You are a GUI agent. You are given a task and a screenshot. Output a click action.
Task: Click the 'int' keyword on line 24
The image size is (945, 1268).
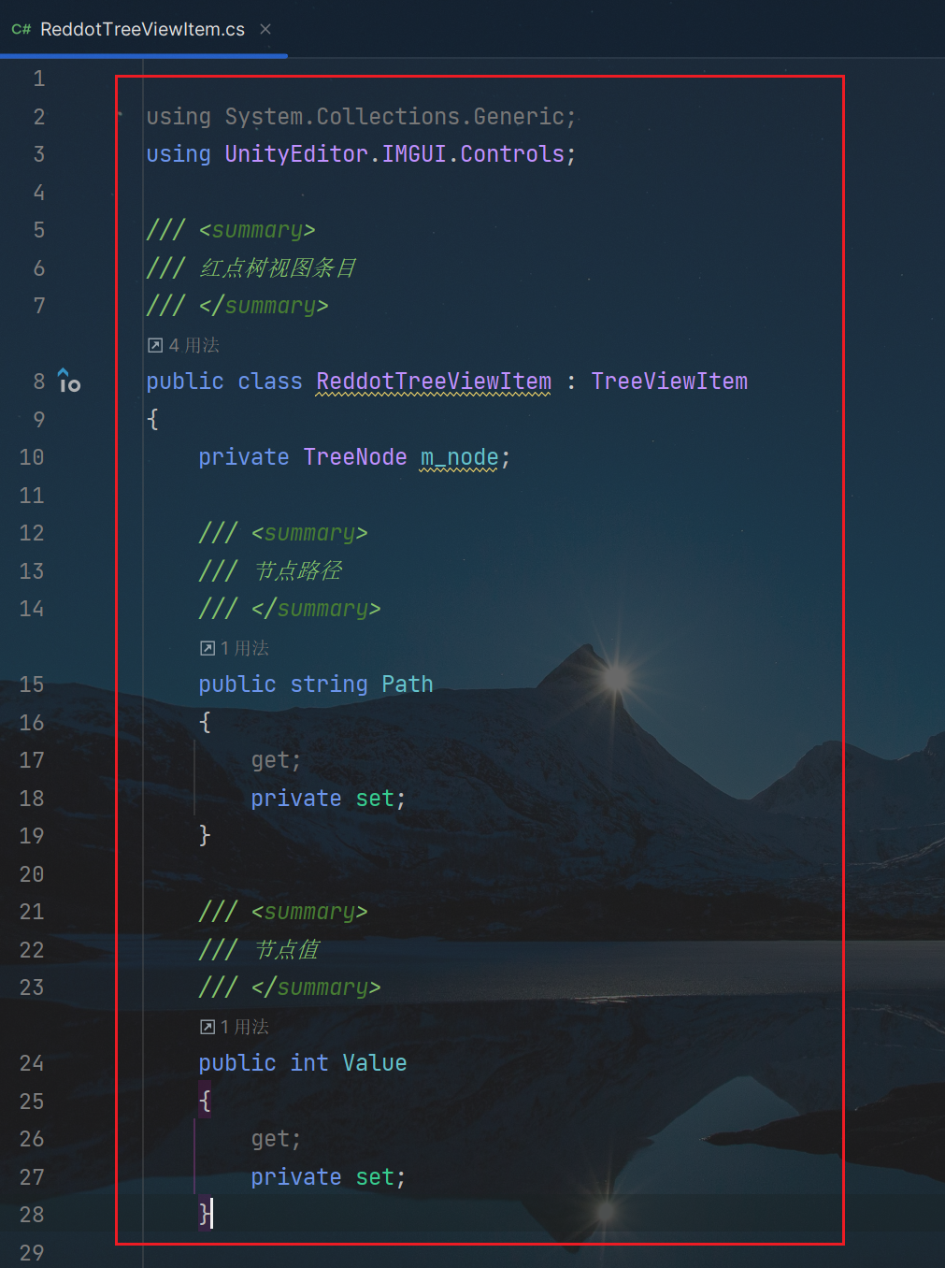pyautogui.click(x=309, y=1063)
